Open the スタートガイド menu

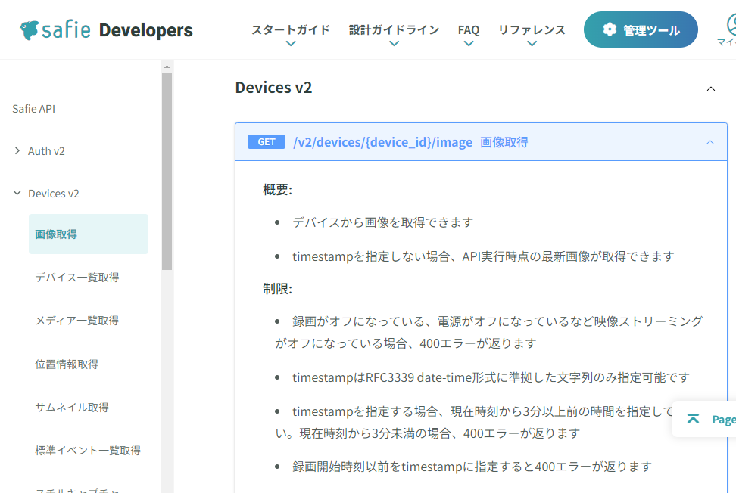click(291, 30)
